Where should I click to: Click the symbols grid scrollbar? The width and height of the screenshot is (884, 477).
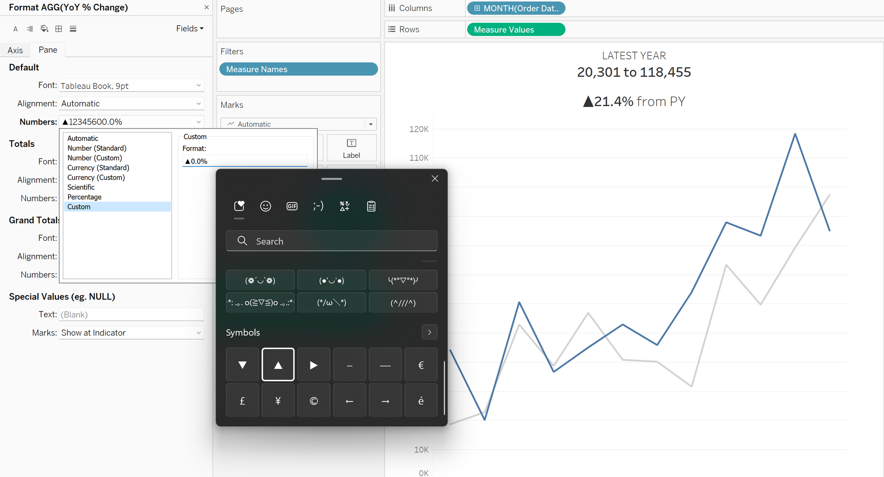pyautogui.click(x=444, y=388)
